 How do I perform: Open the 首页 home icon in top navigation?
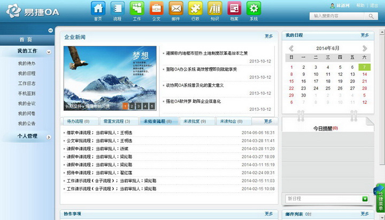coord(98,9)
